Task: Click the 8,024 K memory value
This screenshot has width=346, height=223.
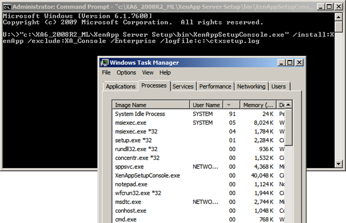Action: [x=263, y=123]
